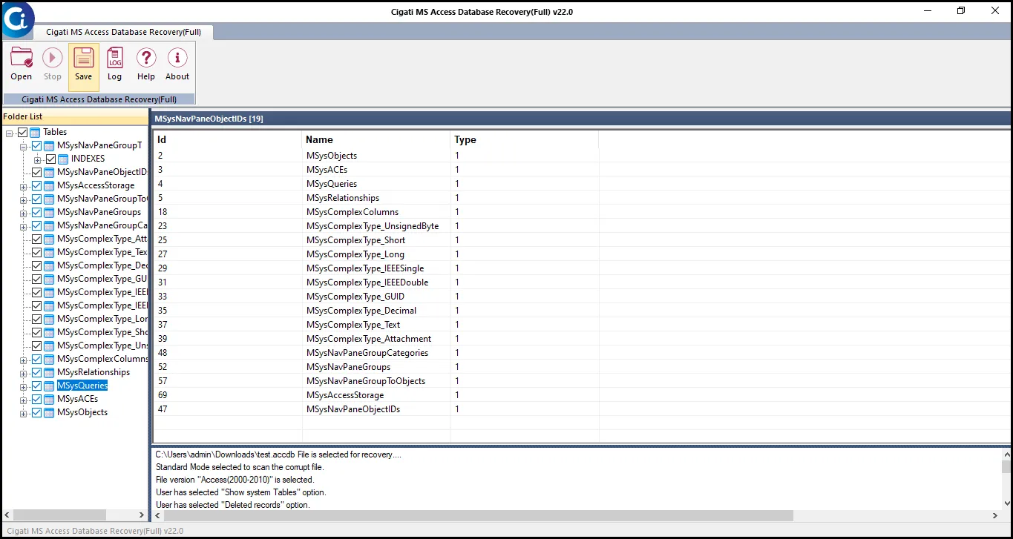1013x539 pixels.
Task: Expand the MSysNavPaneGroups tree node
Action: pyautogui.click(x=23, y=213)
